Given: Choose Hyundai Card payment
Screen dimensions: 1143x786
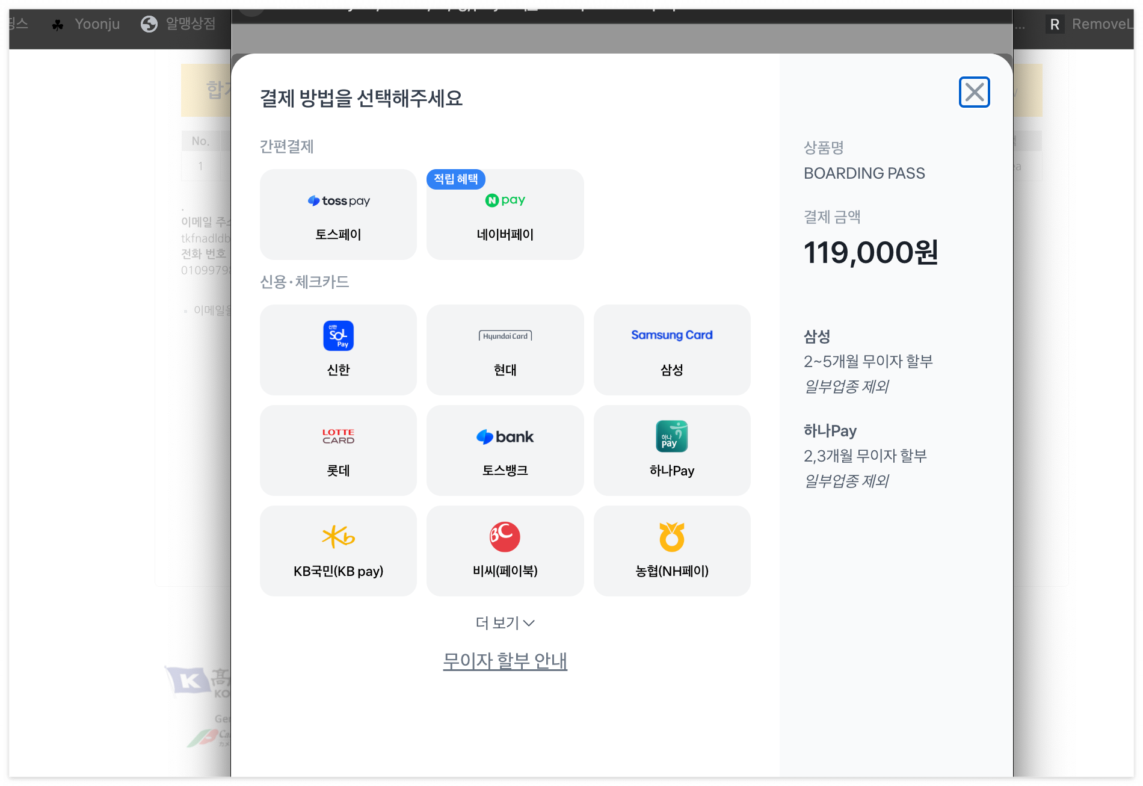Looking at the screenshot, I should [505, 350].
